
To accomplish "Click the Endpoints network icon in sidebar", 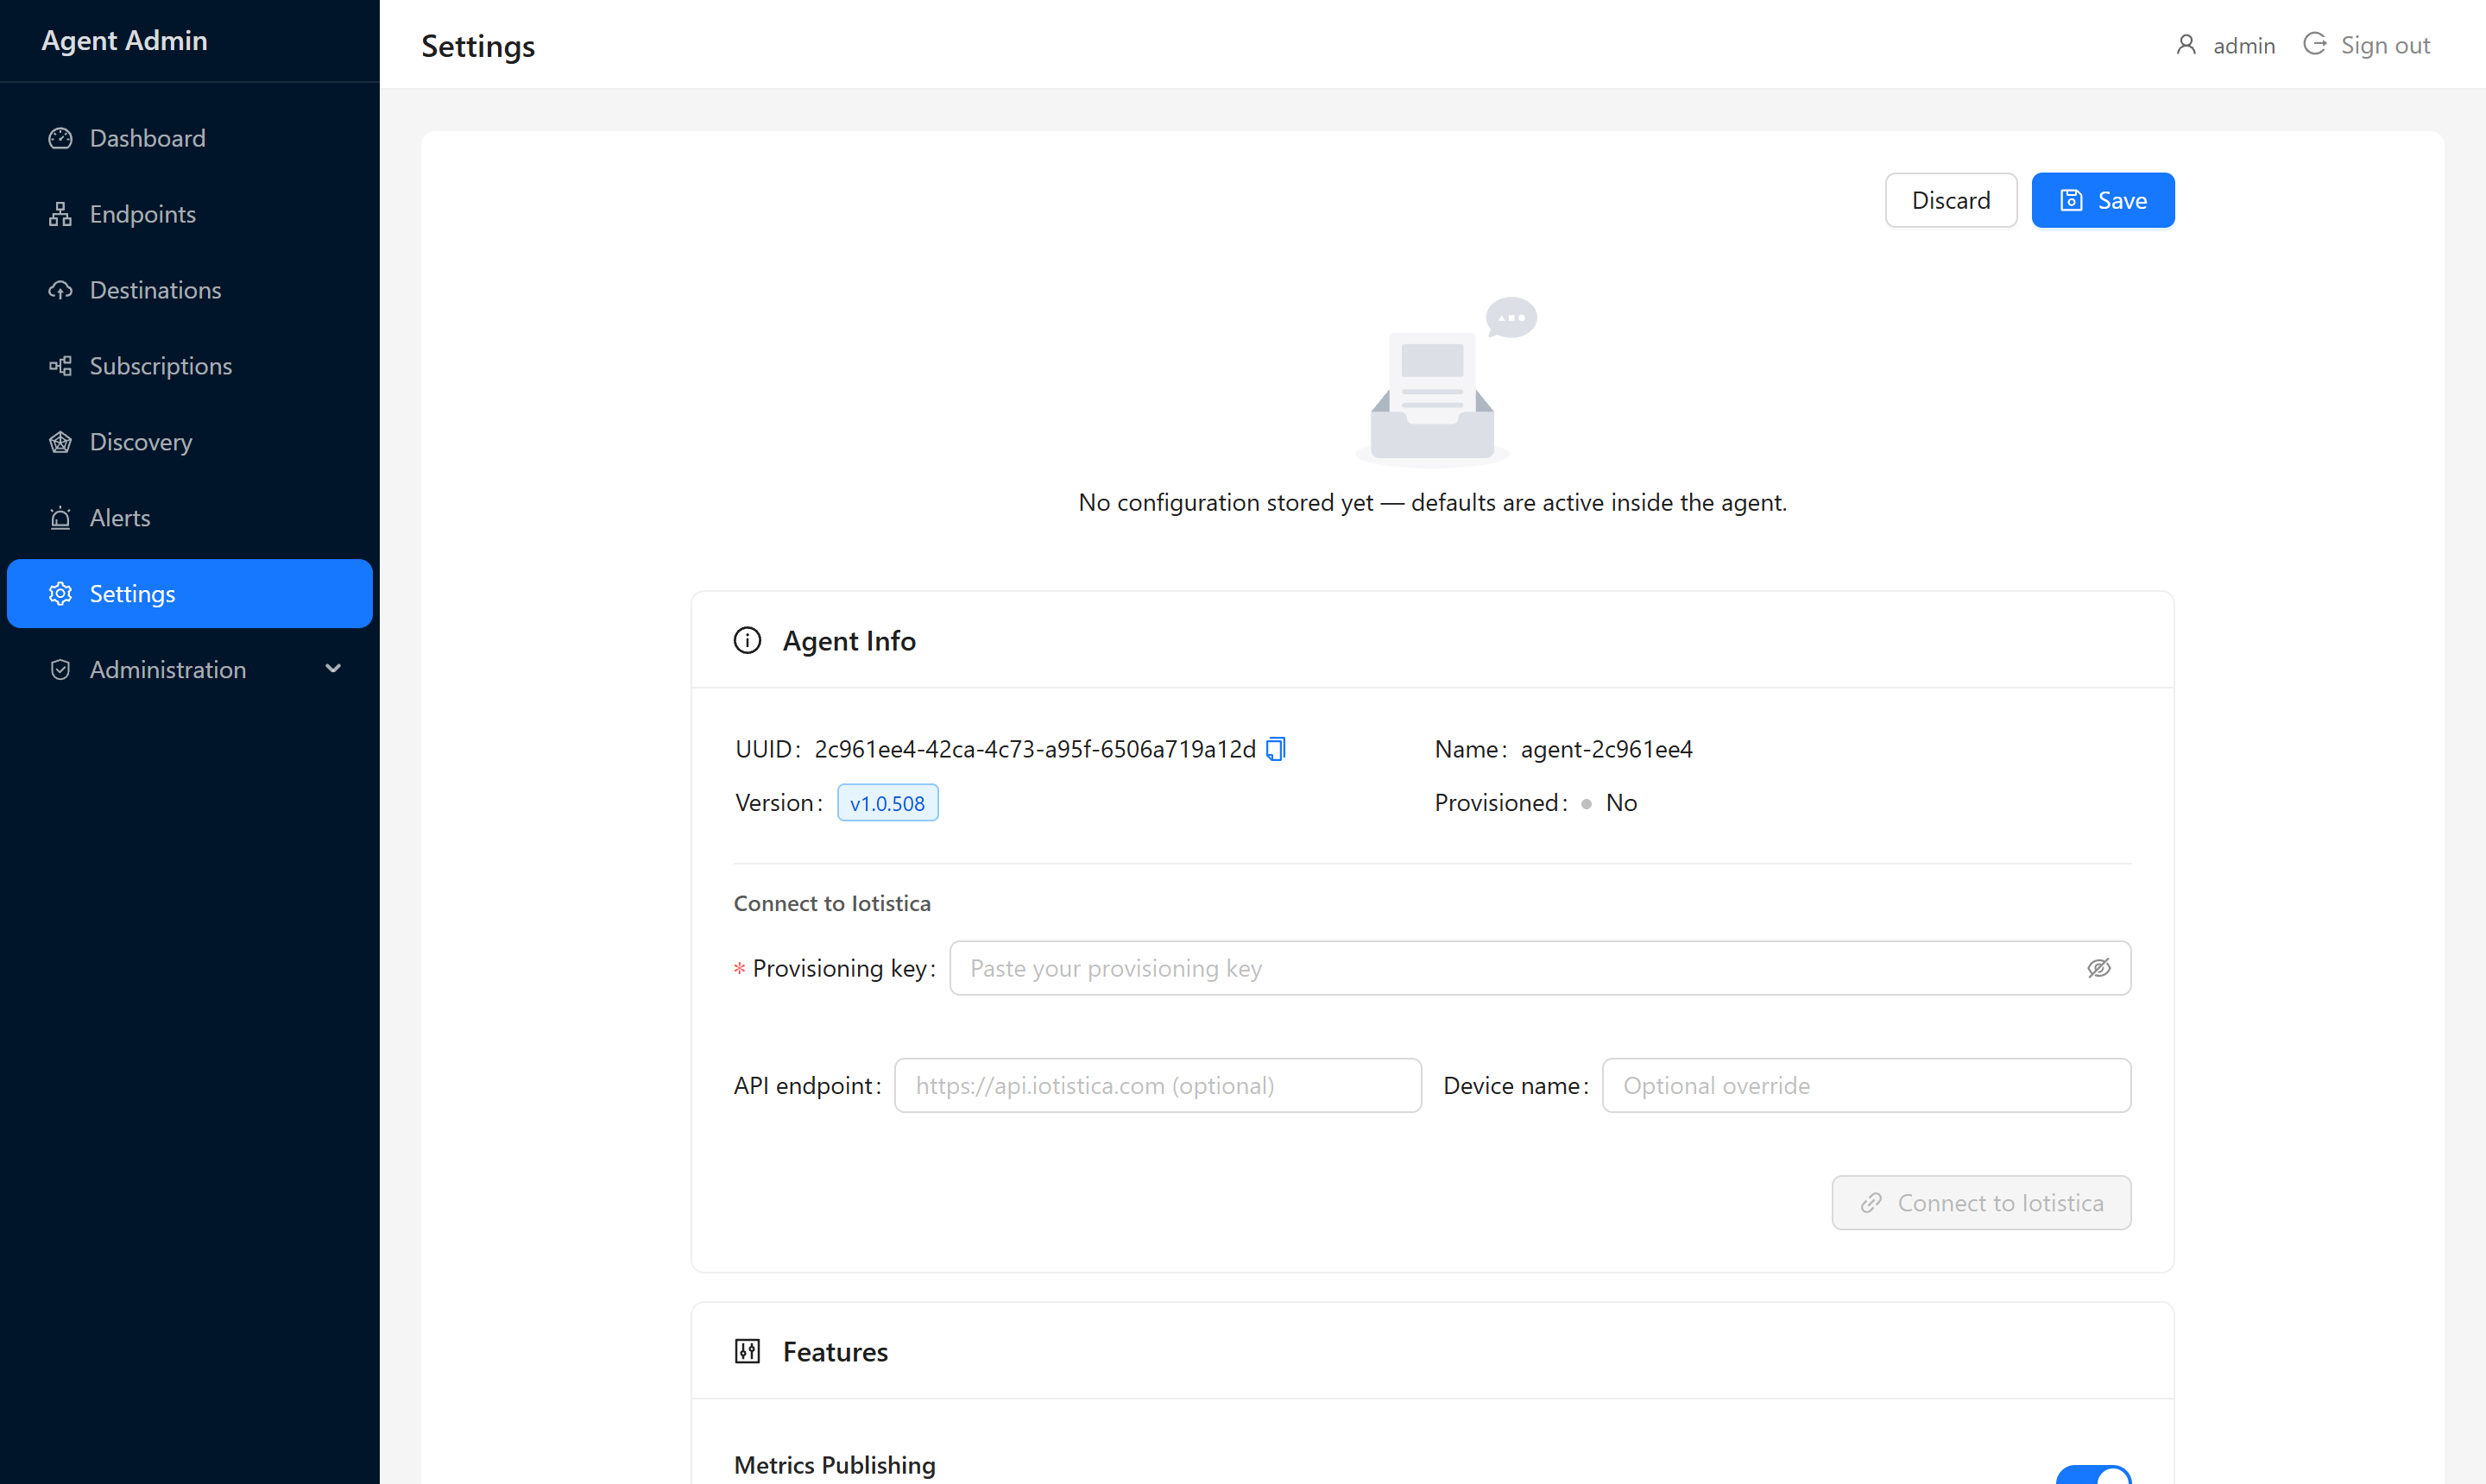I will [x=60, y=214].
